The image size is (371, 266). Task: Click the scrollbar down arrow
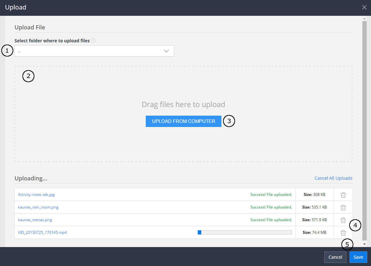(364, 244)
